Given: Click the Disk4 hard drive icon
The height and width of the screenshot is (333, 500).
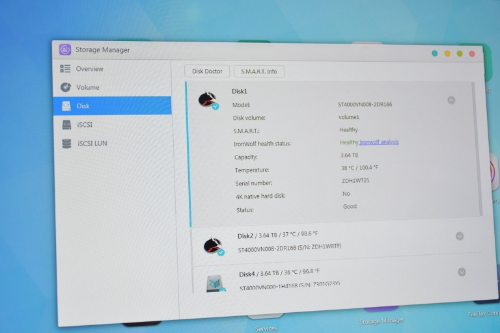Looking at the screenshot, I should tap(215, 284).
